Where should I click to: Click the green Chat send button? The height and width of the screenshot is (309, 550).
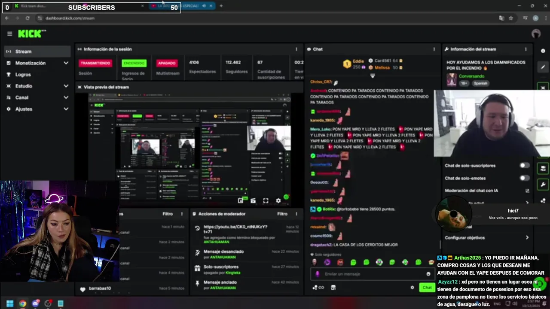(x=427, y=288)
